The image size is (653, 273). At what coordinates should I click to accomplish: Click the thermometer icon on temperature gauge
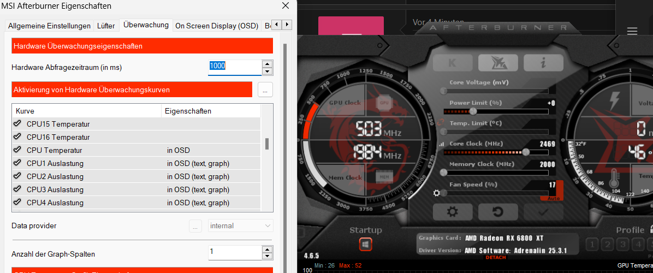[614, 178]
